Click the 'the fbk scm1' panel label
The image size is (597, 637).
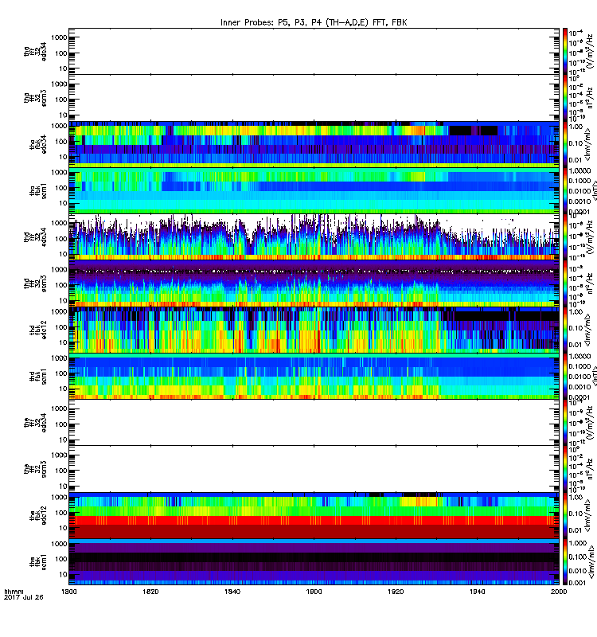click(x=38, y=562)
